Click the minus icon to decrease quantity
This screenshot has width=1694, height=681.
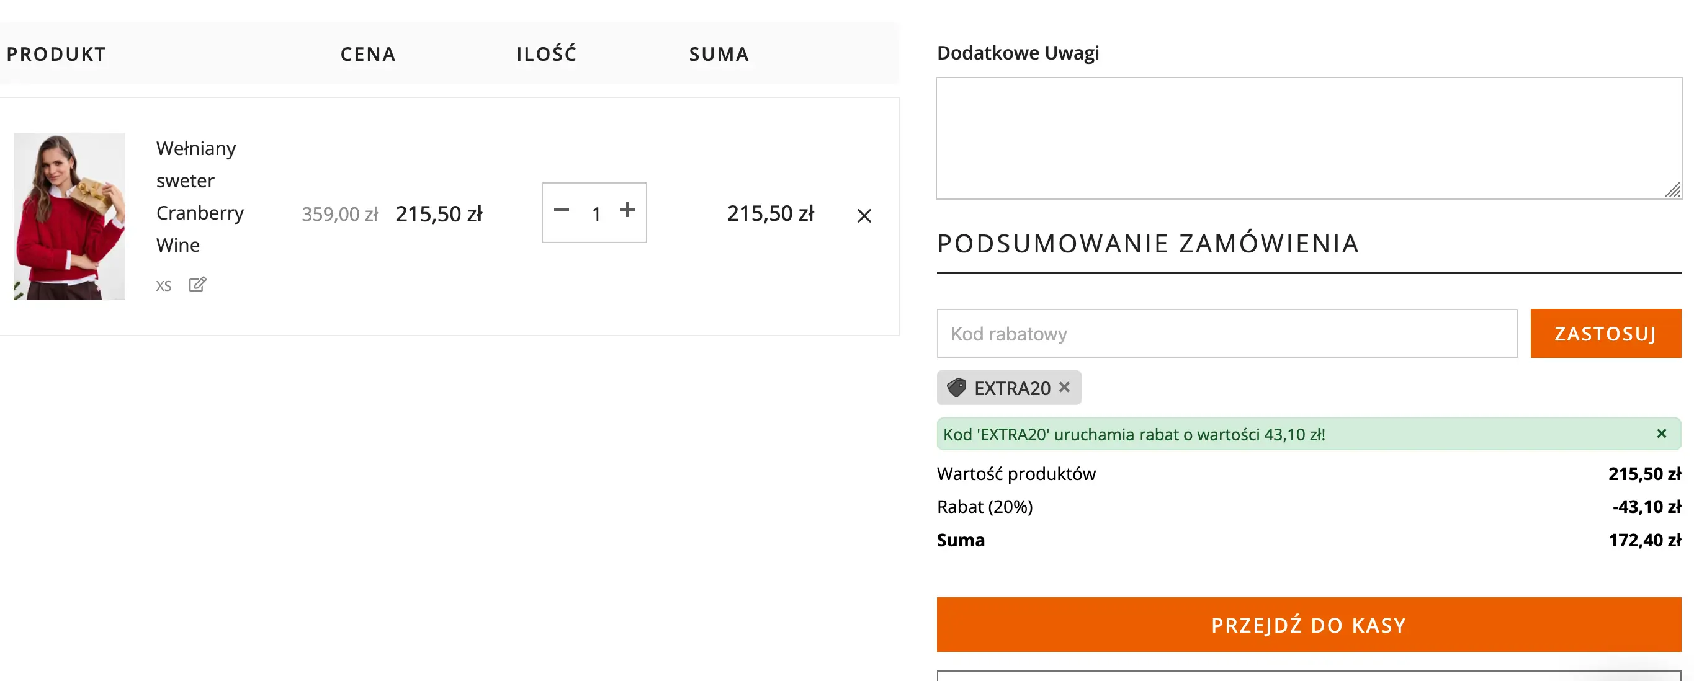click(561, 210)
